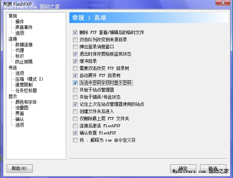Open 颜色和字体 settings page
The width and height of the screenshot is (233, 178).
click(26, 102)
